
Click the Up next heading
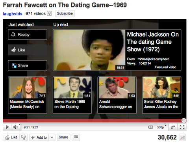pos(61,24)
